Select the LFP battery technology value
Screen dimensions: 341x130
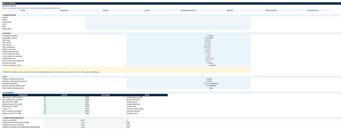tap(208, 36)
